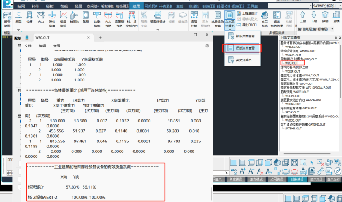
Task: Open the 编辑 menu in text viewer
Action: (42, 46)
